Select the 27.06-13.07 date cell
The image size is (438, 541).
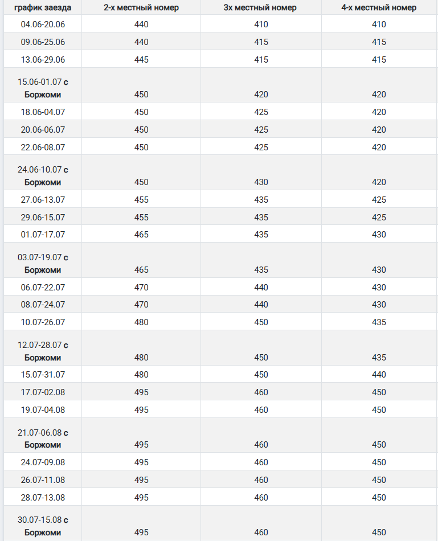tap(43, 200)
